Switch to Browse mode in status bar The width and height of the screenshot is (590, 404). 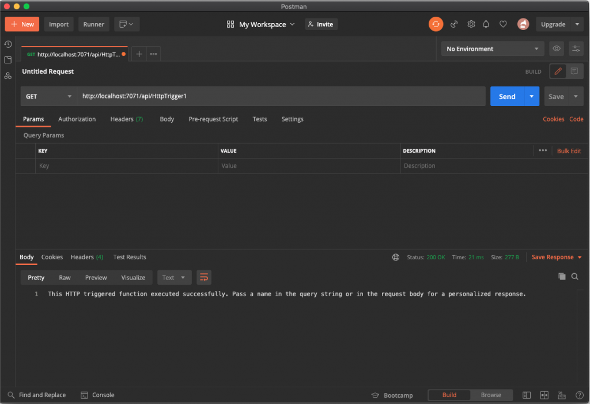491,395
